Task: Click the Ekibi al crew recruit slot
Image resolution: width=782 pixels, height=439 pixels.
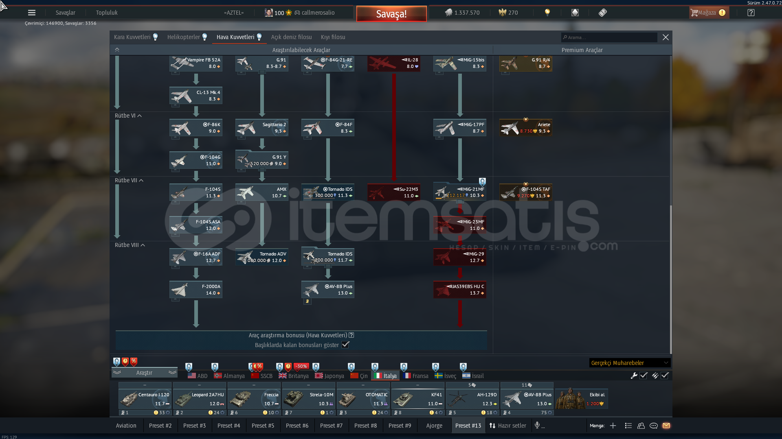Action: [581, 399]
